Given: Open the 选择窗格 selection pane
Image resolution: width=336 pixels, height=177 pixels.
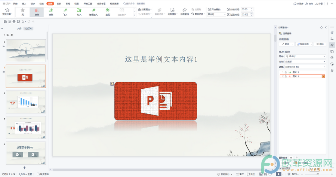Looking at the screenshot, I should tap(285, 33).
